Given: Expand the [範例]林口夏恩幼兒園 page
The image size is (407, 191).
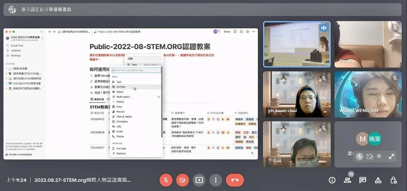Looking at the screenshot, I should tap(7, 88).
